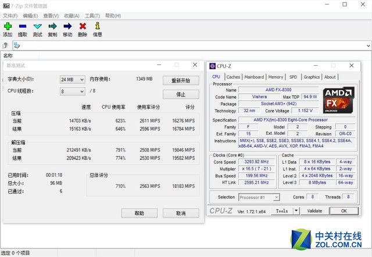
Task: Click the 移动 (Move) arrow icon
Action: point(67,27)
